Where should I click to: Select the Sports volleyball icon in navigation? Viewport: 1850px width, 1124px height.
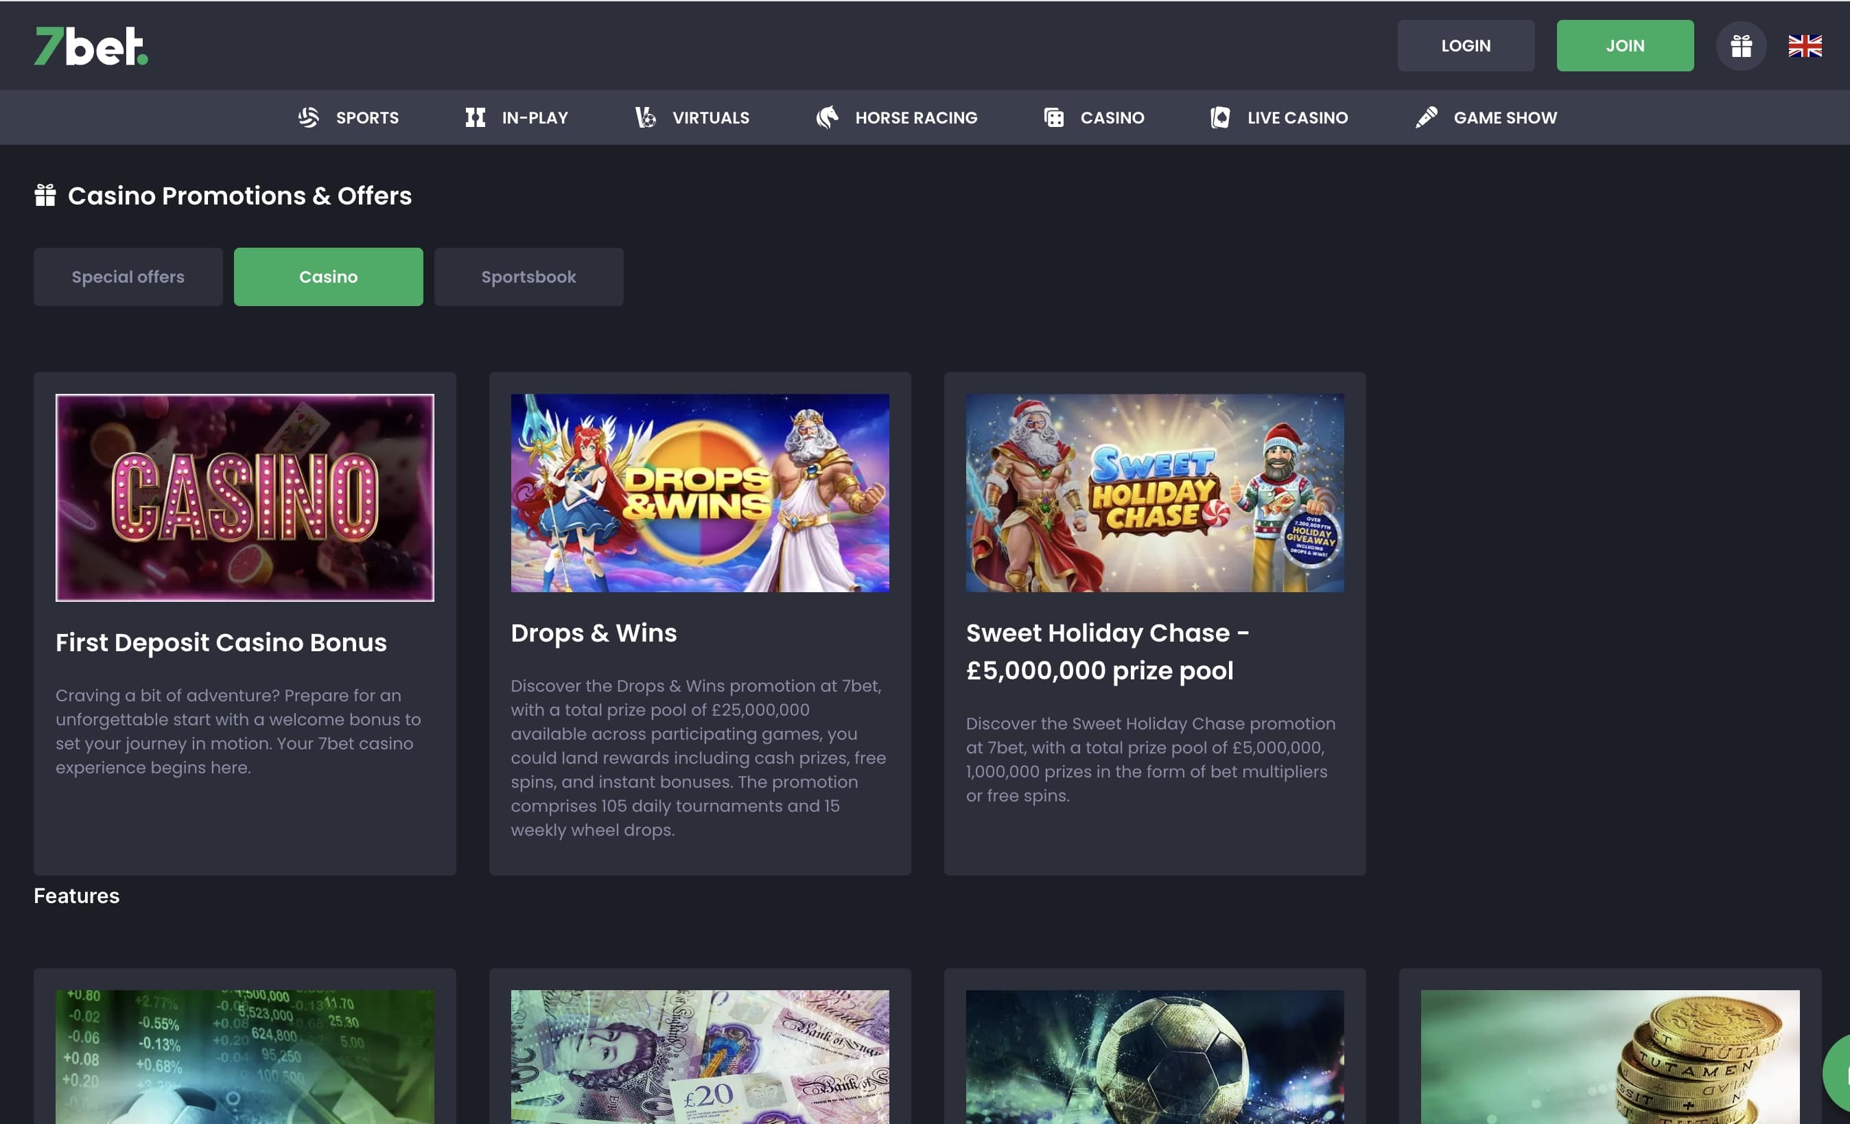(308, 117)
